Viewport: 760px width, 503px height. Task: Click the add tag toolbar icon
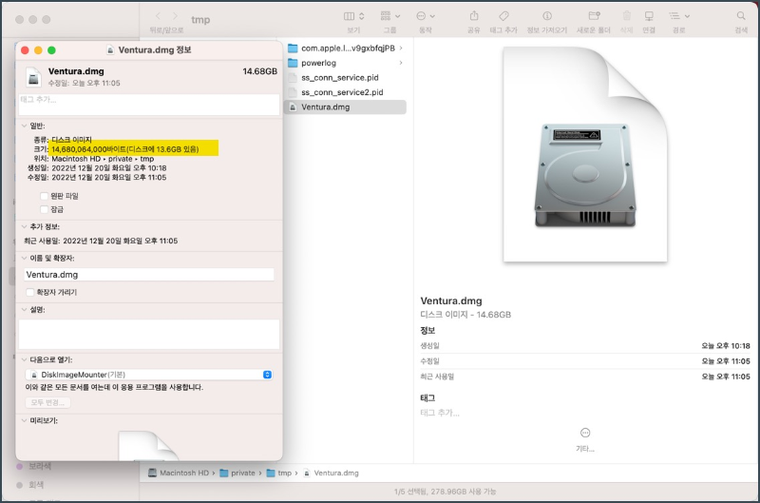pos(503,16)
